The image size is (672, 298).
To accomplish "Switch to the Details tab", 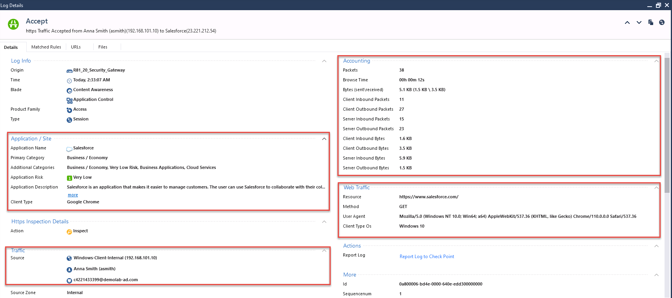I will click(11, 47).
